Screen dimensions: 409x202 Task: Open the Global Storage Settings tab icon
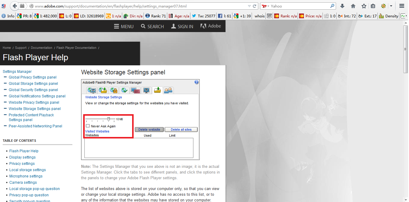coord(103,90)
